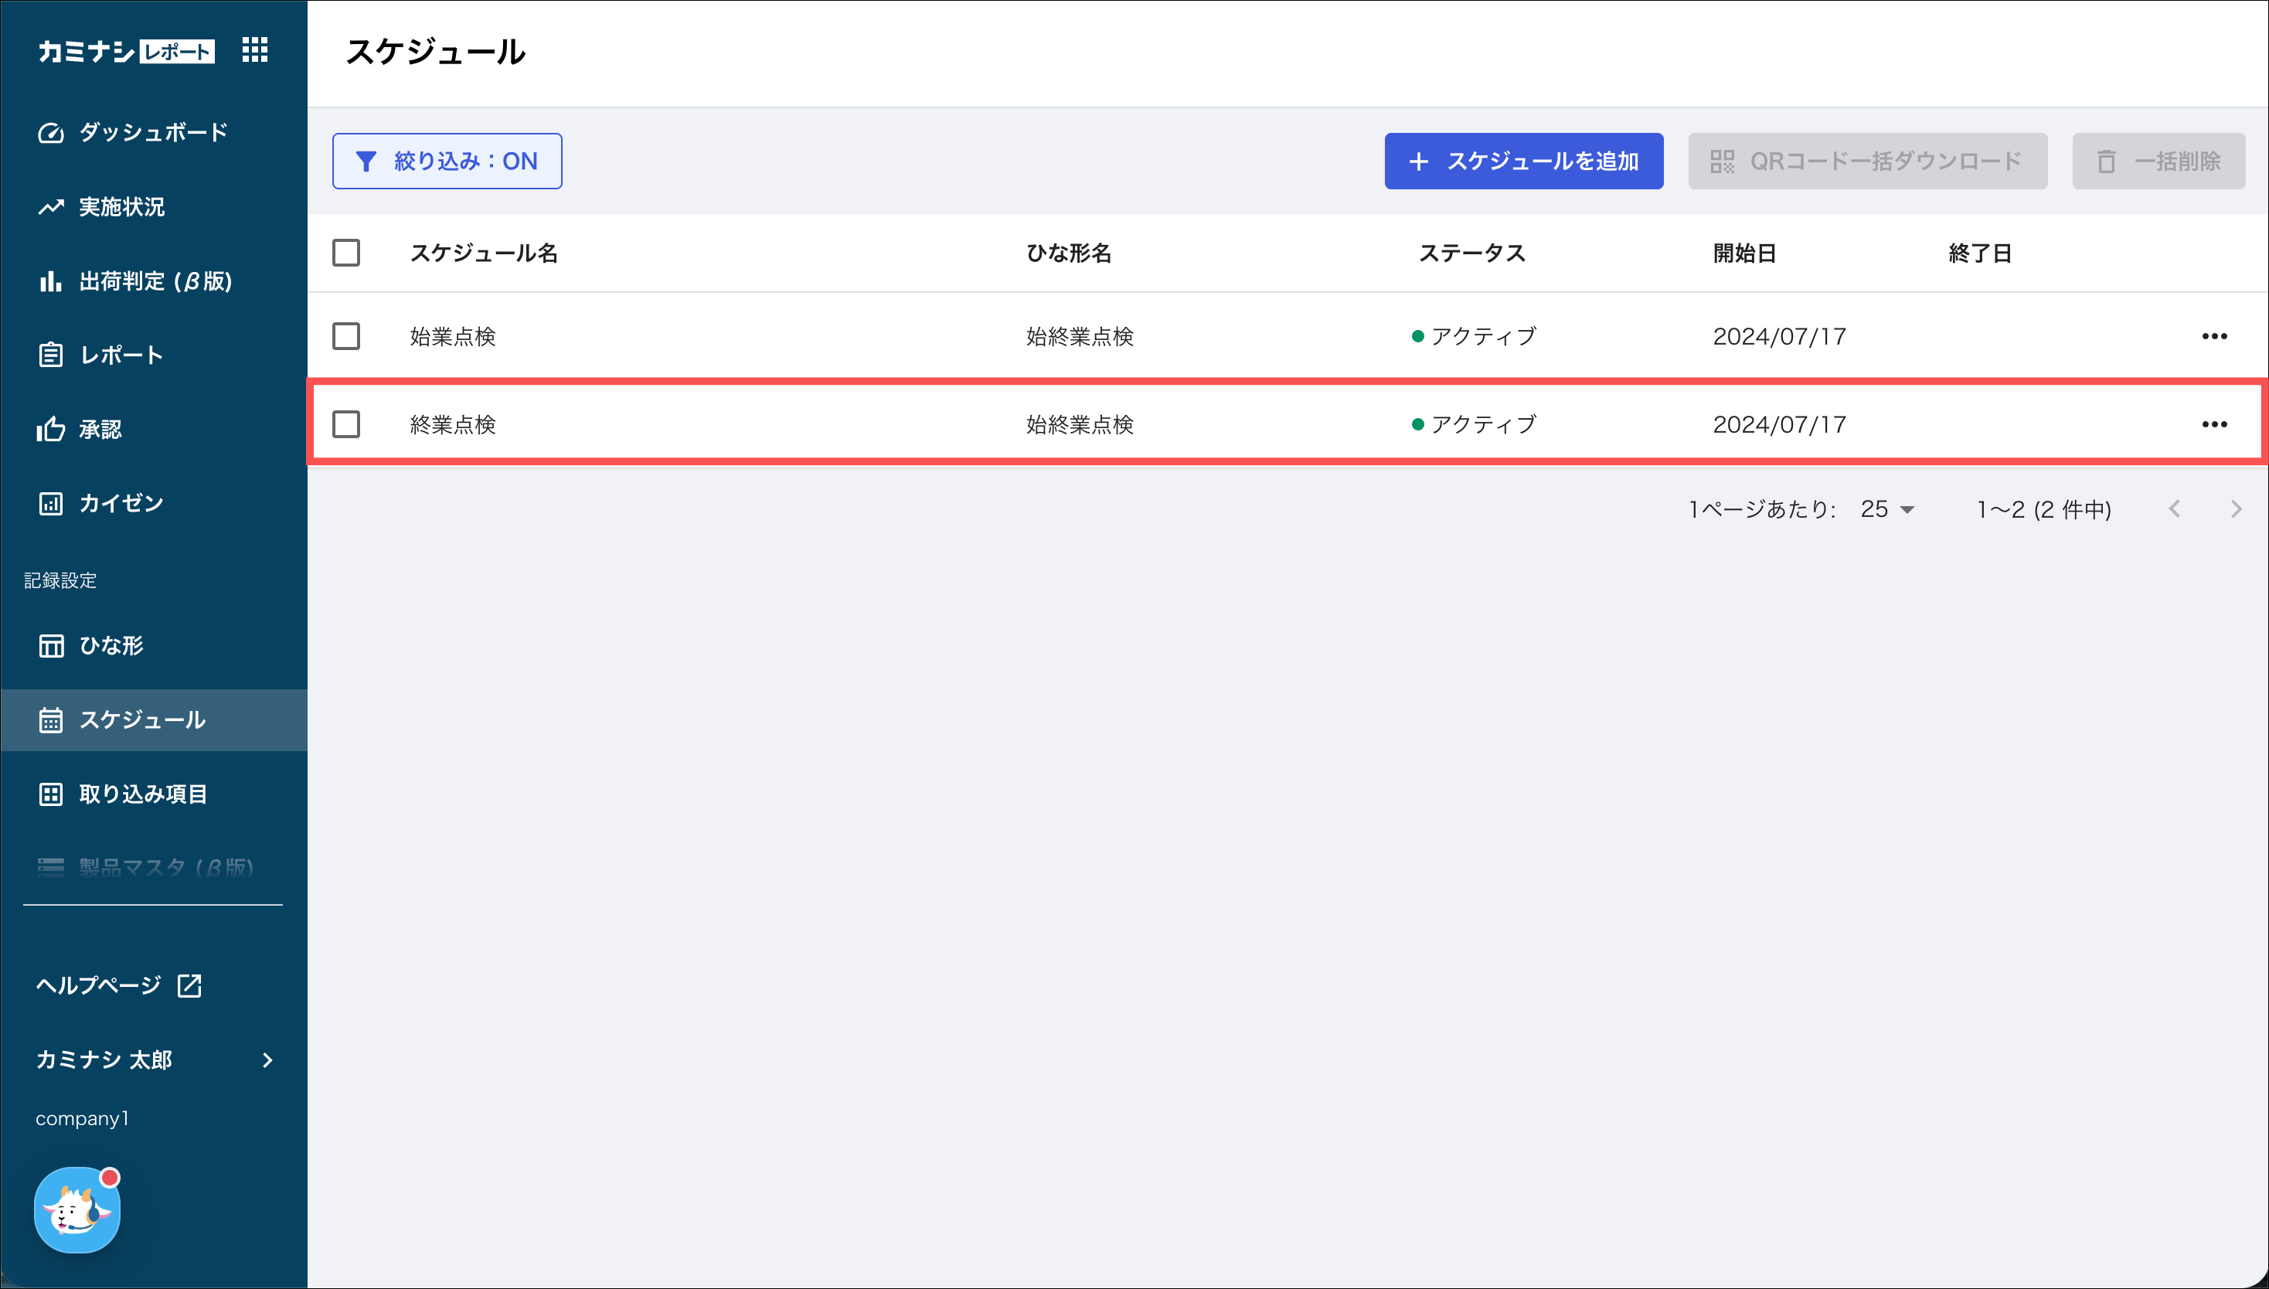The width and height of the screenshot is (2269, 1289).
Task: Click the ダッシュボード gauge icon
Action: (x=50, y=133)
